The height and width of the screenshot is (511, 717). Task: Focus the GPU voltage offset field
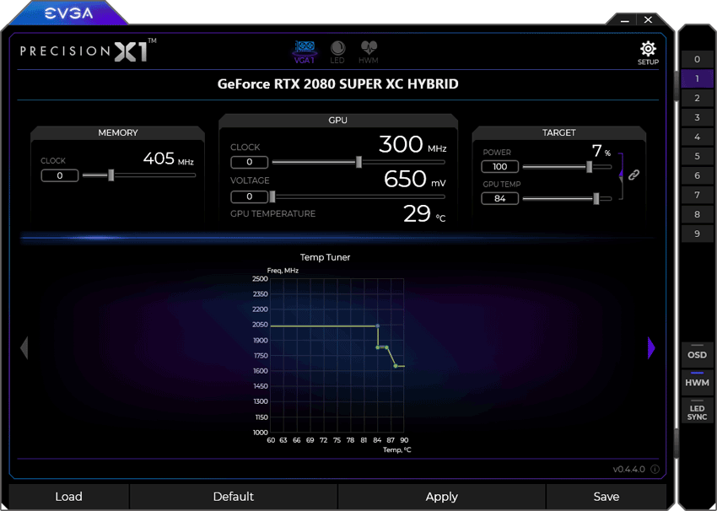coord(249,196)
